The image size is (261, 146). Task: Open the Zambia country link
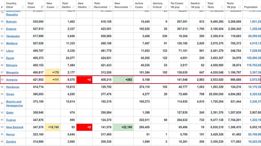[11, 142]
